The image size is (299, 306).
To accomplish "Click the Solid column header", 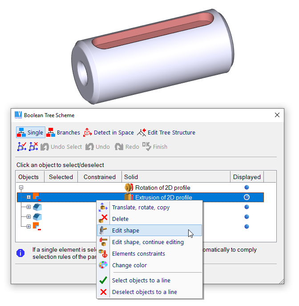I will click(x=131, y=177).
